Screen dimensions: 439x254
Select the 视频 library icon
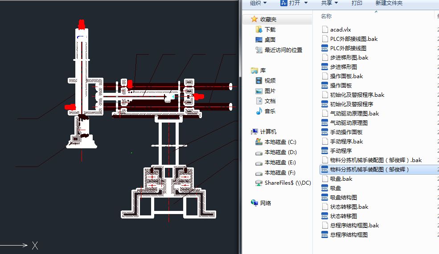click(259, 80)
